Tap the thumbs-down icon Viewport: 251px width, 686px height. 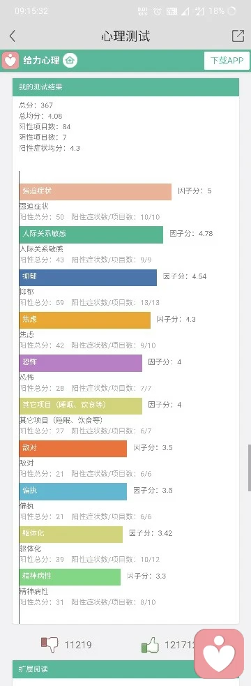click(50, 644)
